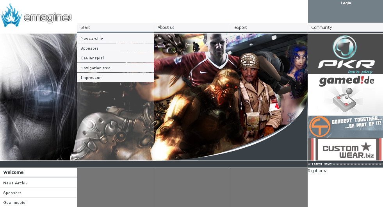Open the Custom Wear.biz banner
383x207 pixels.
(346, 149)
